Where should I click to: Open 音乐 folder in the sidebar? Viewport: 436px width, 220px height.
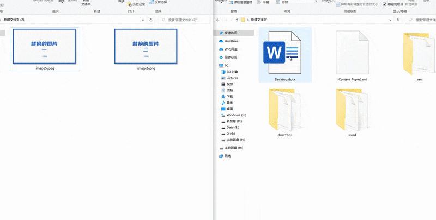(x=227, y=103)
